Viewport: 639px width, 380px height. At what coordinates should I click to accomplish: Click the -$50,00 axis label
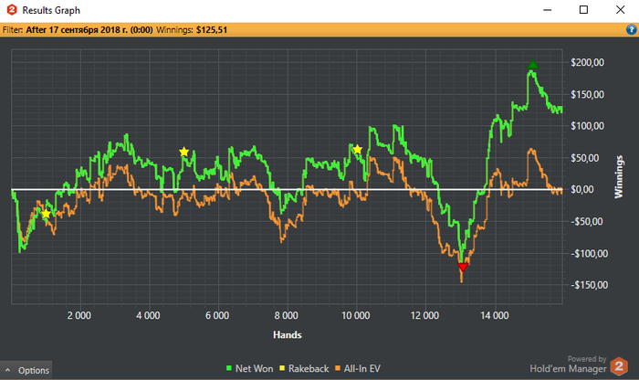[x=585, y=221]
